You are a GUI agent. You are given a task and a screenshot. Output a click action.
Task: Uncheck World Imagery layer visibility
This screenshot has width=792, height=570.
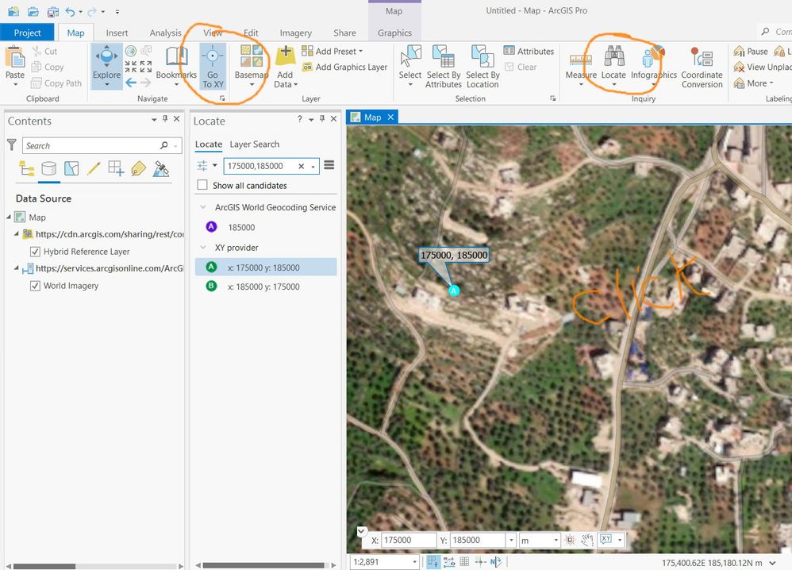(x=36, y=286)
